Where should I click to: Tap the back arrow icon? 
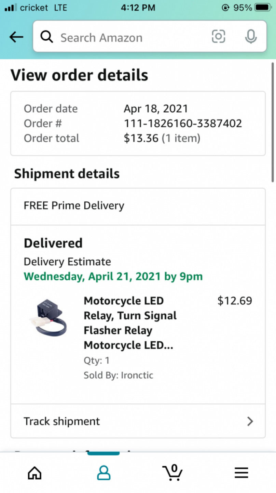pos(16,37)
